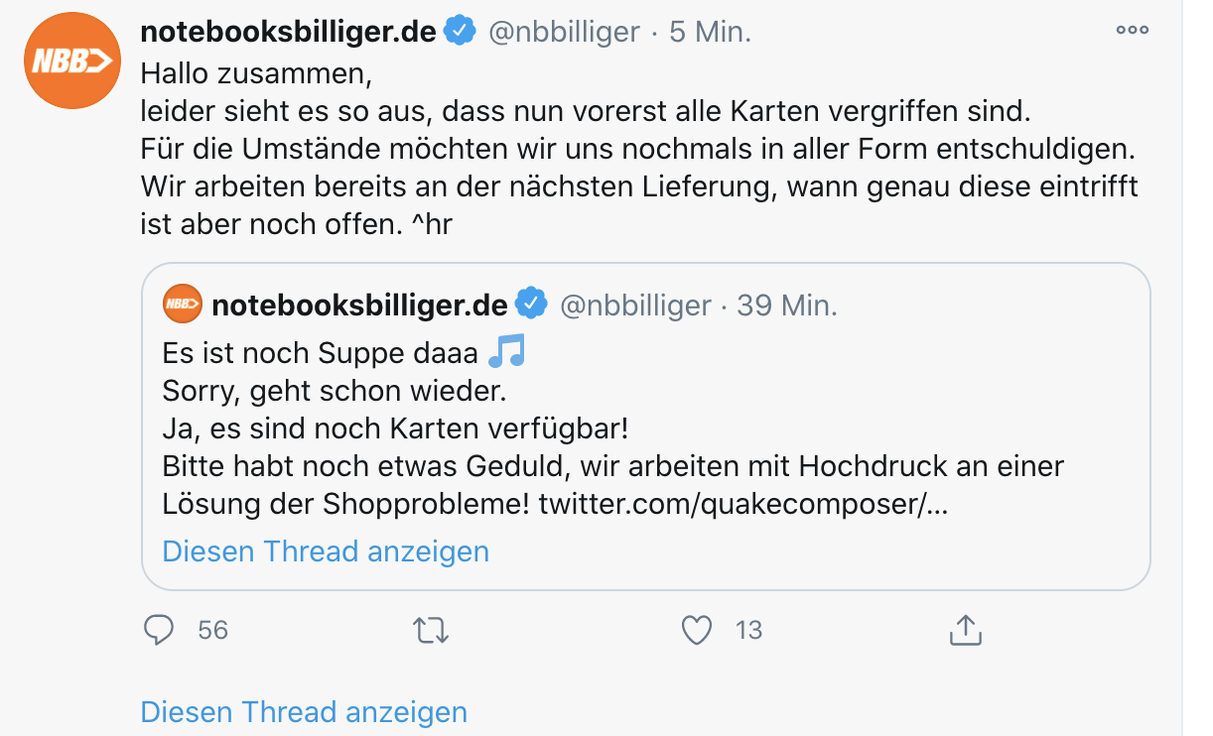
Task: Click the small NBB avatar in quoted tweet
Action: (183, 305)
